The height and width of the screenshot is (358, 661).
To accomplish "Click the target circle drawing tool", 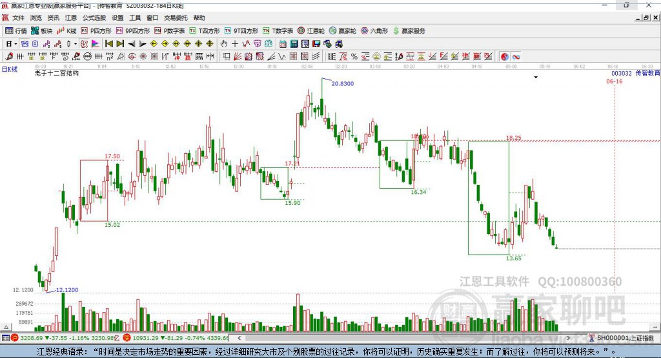I will 132,57.
